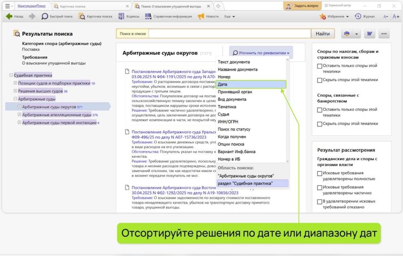Choose Принявший орган menu entry
Viewport: 403px width, 256px height.
point(235,92)
